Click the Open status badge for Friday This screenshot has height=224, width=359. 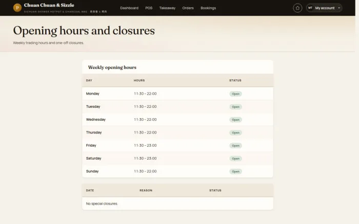235,146
